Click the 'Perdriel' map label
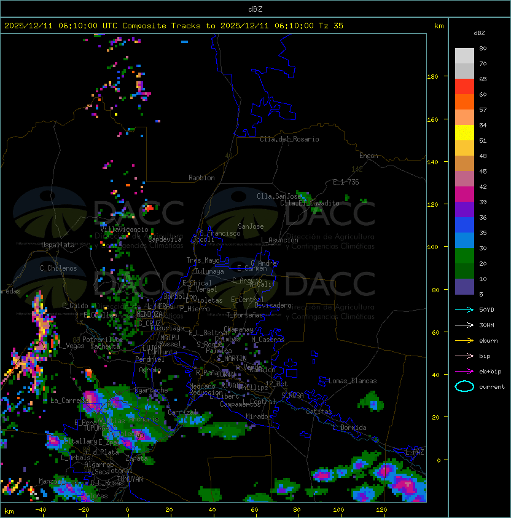 point(150,359)
